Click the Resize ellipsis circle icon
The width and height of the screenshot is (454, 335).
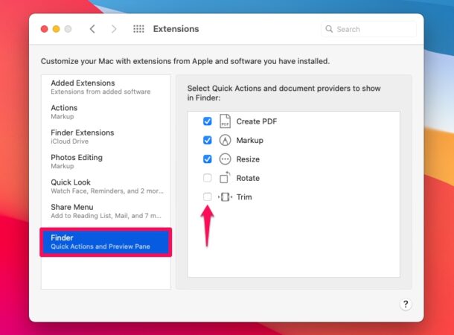[x=225, y=159]
